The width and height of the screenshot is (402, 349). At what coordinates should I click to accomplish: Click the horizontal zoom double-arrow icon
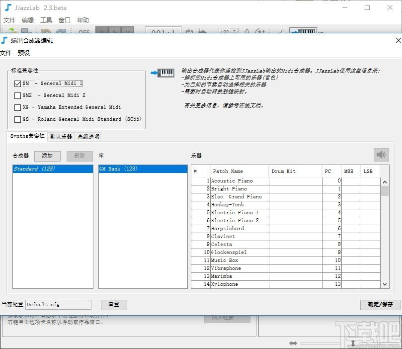[293, 343]
